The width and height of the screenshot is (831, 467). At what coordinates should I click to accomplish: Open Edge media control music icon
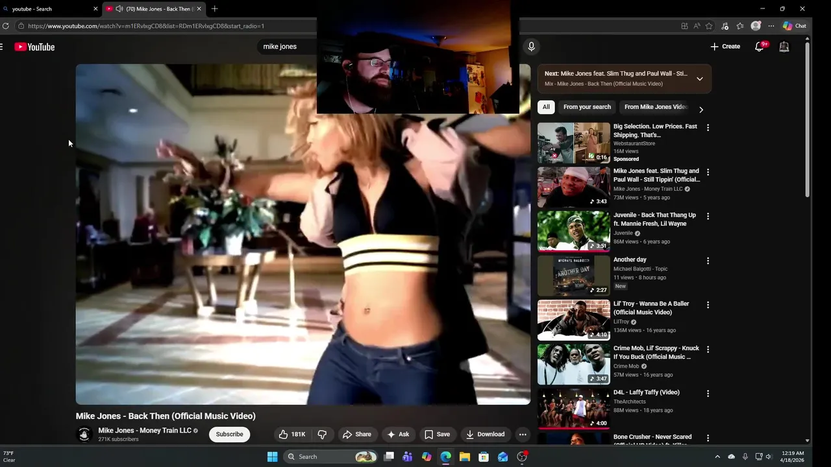click(x=725, y=26)
